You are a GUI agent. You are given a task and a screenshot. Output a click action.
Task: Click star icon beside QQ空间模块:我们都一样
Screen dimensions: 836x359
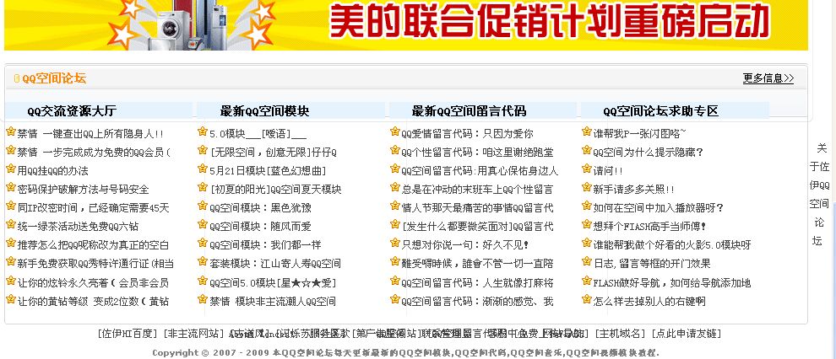click(x=203, y=243)
